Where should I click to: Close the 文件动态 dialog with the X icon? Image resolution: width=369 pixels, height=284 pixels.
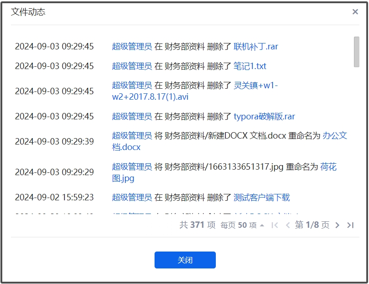click(355, 12)
